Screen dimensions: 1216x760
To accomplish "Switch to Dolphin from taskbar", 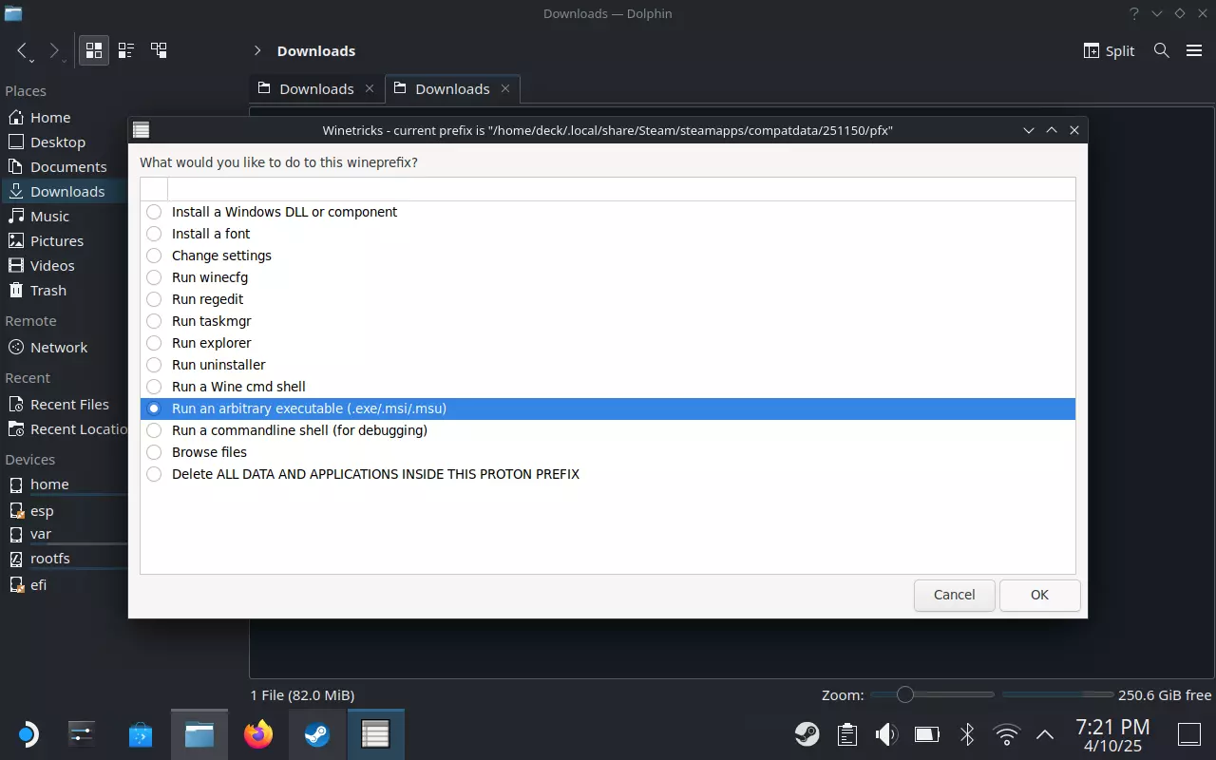I will 199,734.
